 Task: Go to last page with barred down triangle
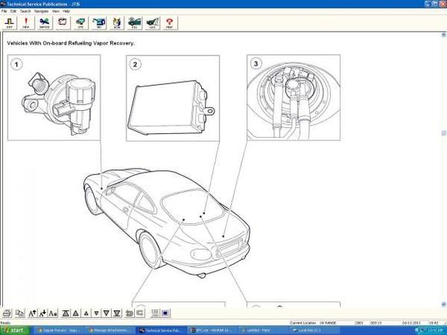[116, 313]
